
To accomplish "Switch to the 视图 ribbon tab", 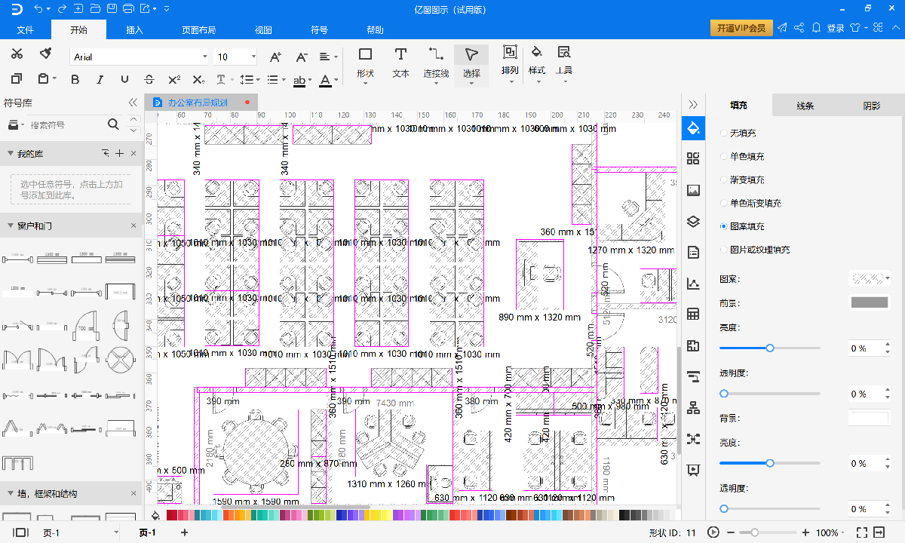I will pos(263,30).
